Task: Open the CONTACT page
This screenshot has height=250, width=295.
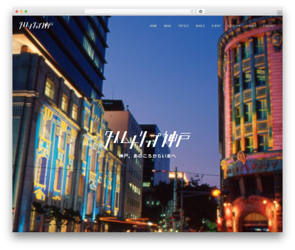Action: click(x=269, y=26)
